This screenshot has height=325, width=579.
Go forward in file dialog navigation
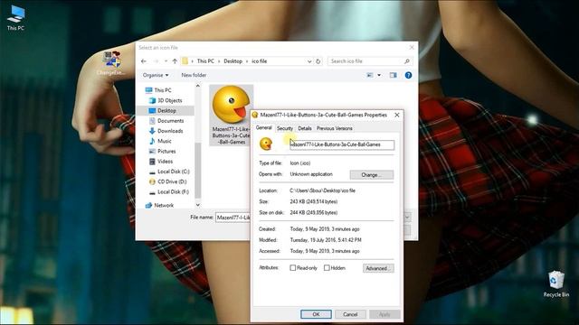(x=157, y=61)
